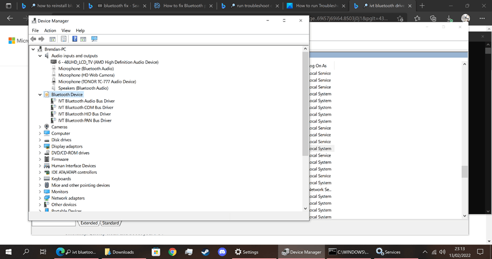Switch to Standard tab in Services window
Screen dimensions: 492x259
(110, 223)
